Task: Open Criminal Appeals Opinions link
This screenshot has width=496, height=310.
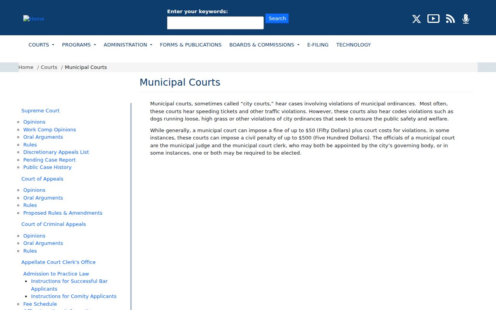Action: point(34,236)
